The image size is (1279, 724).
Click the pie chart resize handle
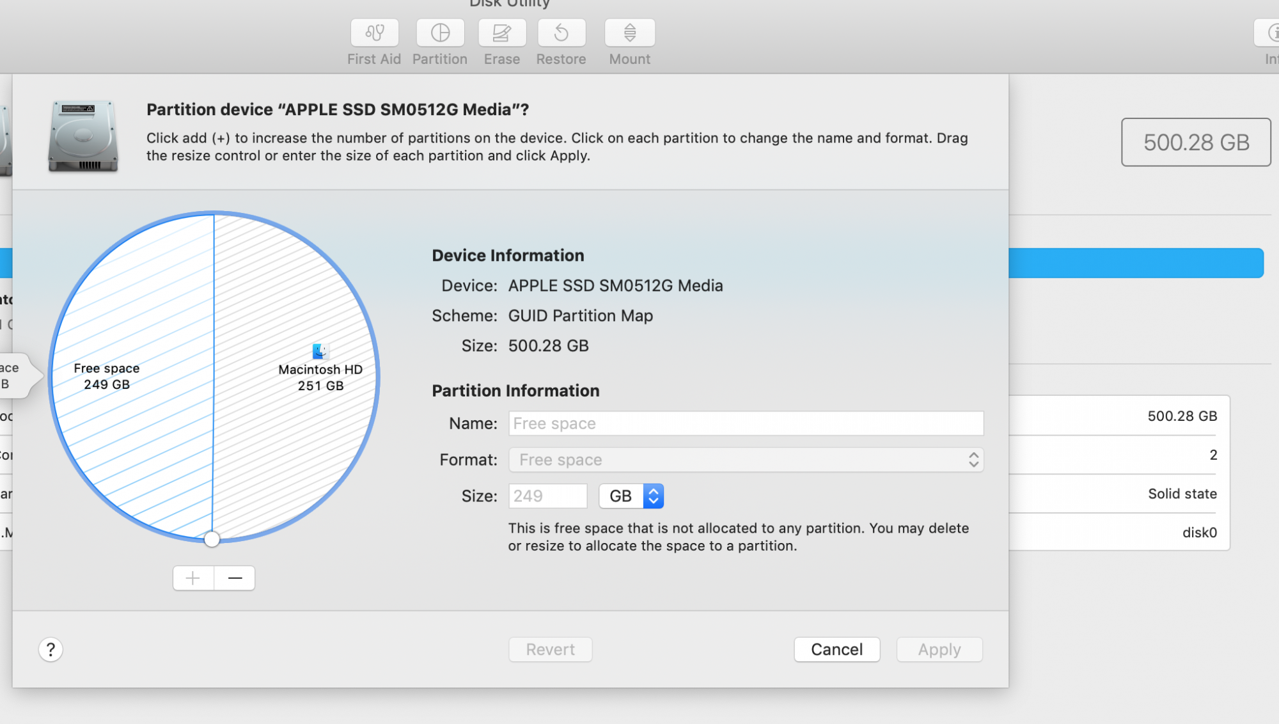click(x=212, y=539)
